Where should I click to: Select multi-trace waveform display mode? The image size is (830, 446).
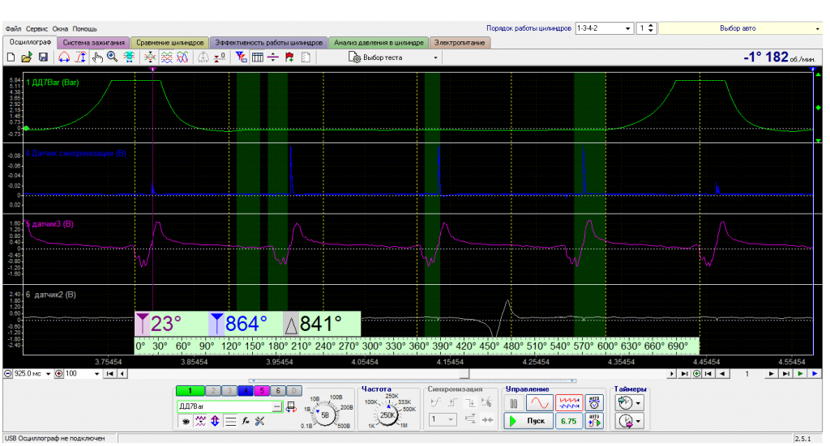coord(569,403)
